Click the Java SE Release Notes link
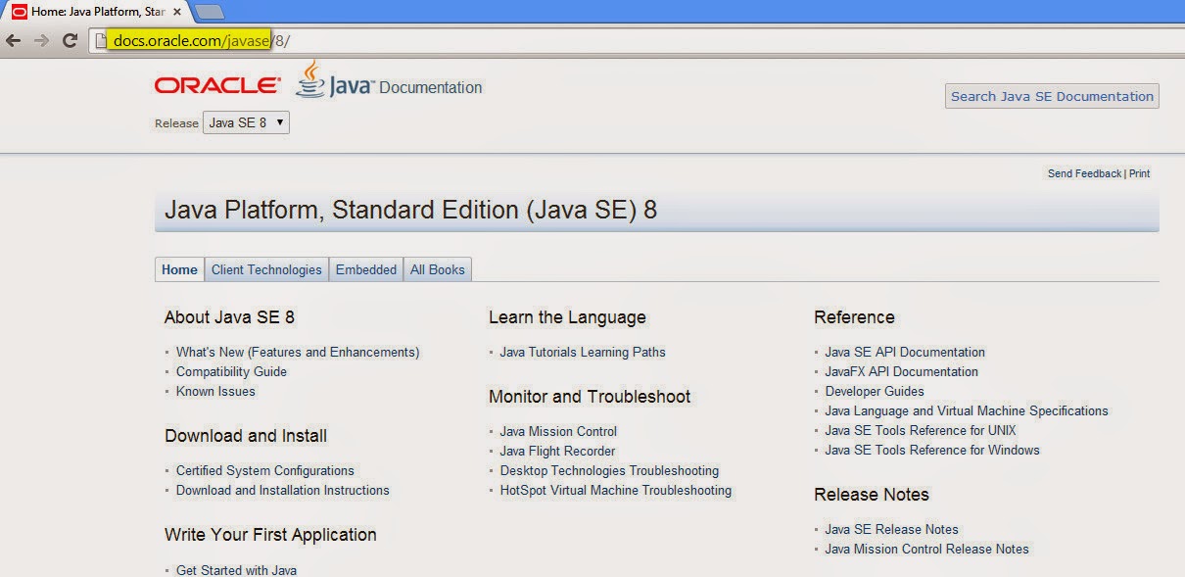1185x577 pixels. coord(890,529)
